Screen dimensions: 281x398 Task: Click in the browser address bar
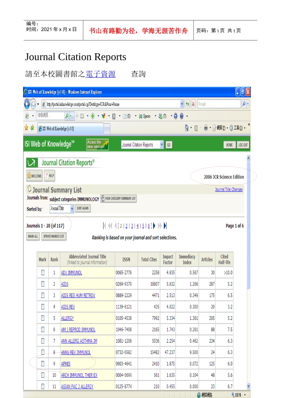click(x=111, y=104)
